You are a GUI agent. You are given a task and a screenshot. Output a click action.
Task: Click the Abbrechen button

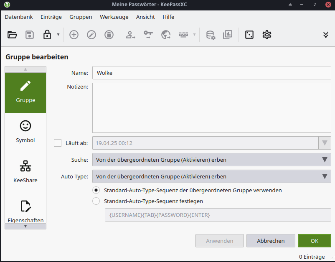271,241
